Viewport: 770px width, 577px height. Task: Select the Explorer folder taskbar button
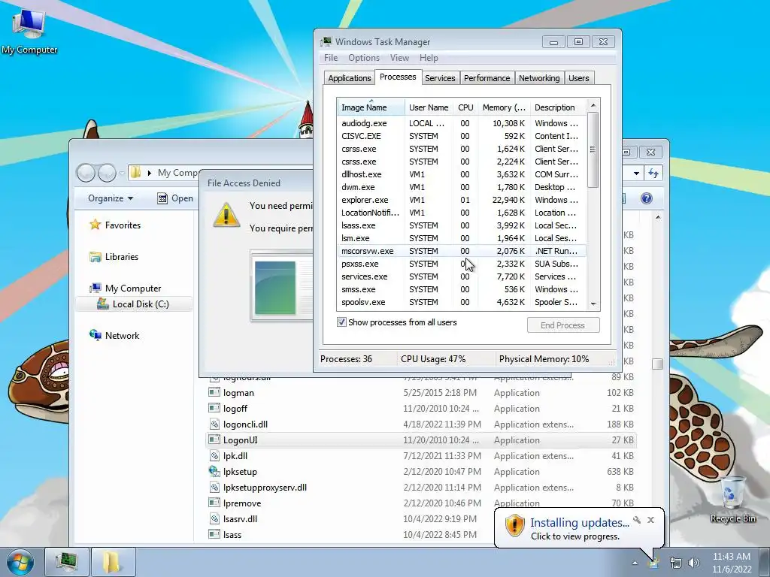[113, 562]
